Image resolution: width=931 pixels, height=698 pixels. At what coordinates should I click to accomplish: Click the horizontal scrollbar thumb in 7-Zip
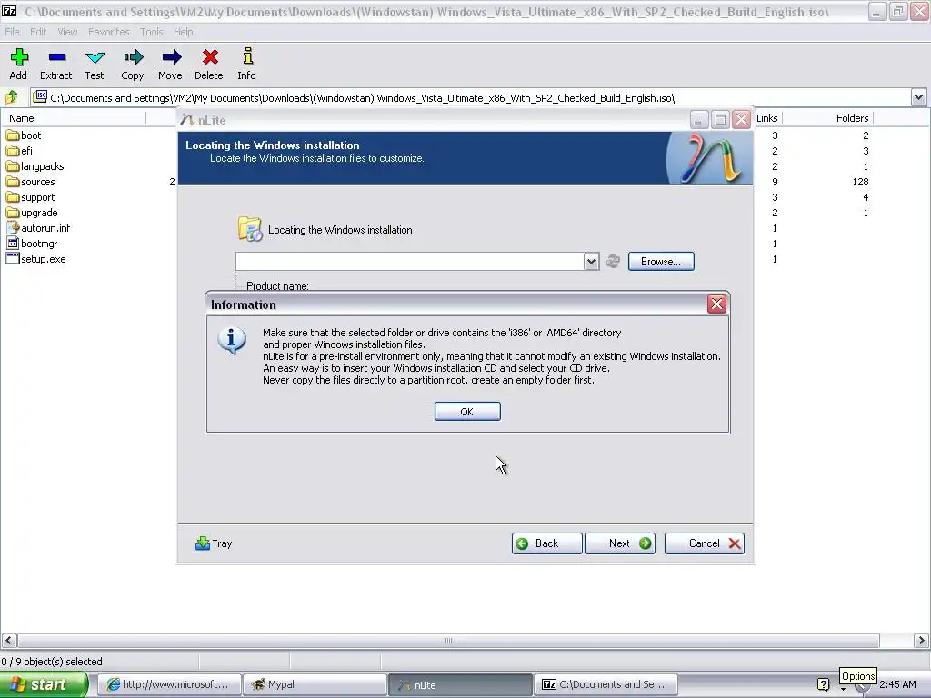[x=448, y=641]
